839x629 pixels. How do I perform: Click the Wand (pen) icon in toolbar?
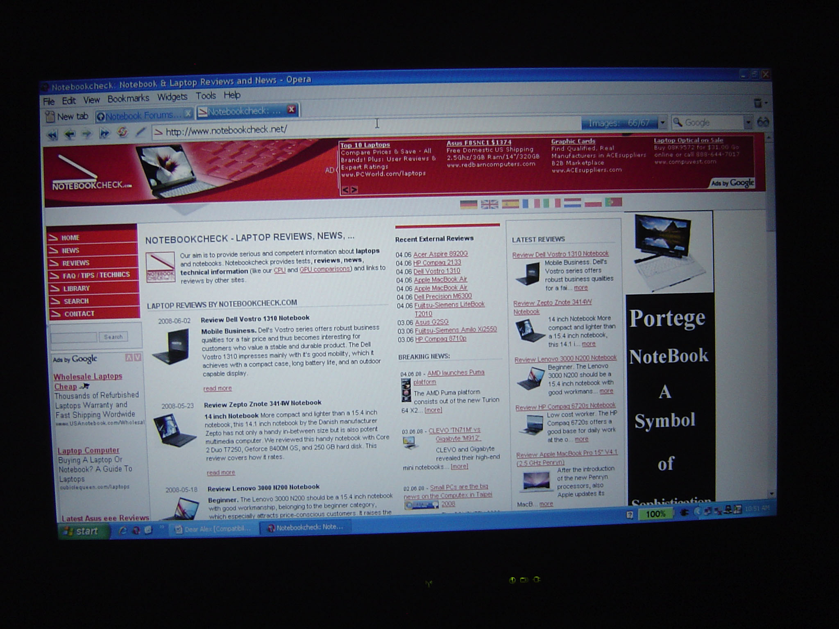coord(140,132)
